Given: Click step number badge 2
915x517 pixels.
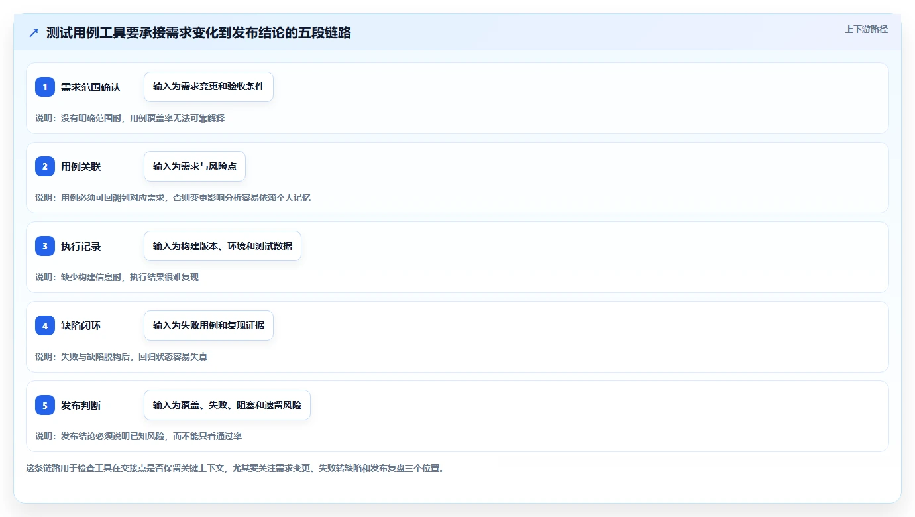Looking at the screenshot, I should pyautogui.click(x=45, y=166).
